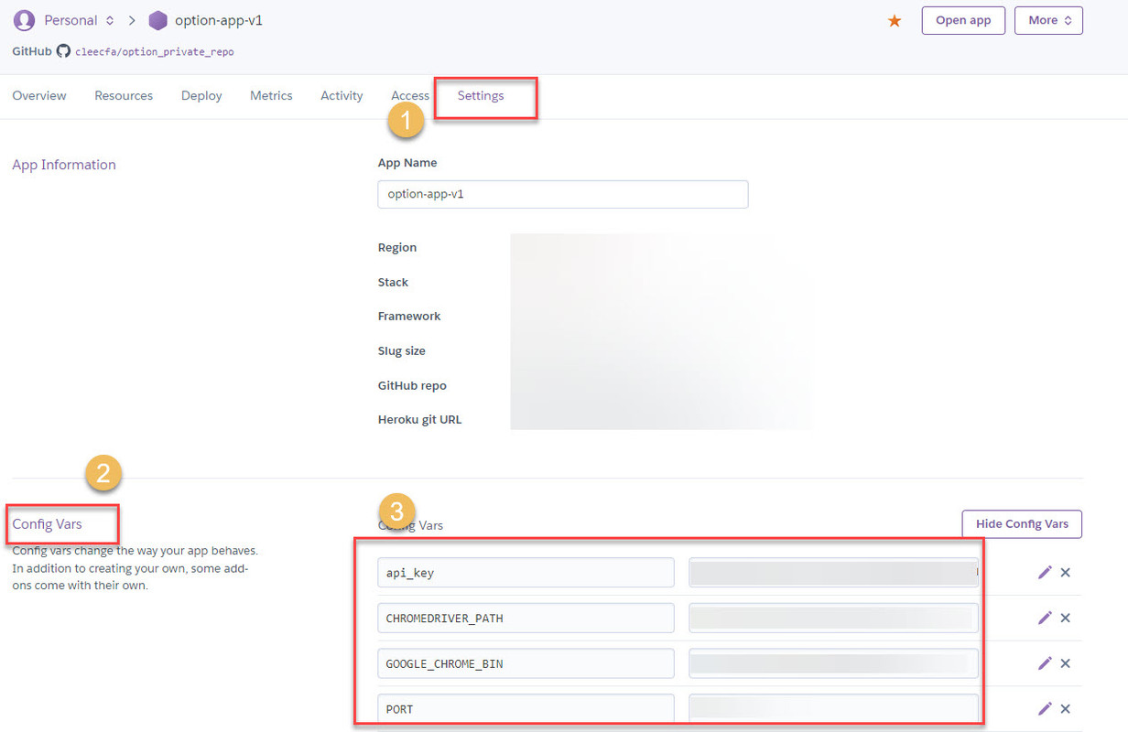Open the Access tab
This screenshot has width=1128, height=732.
410,95
